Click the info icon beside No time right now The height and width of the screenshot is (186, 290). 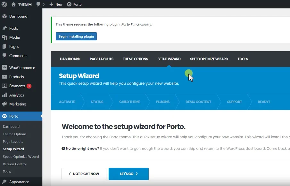point(63,148)
